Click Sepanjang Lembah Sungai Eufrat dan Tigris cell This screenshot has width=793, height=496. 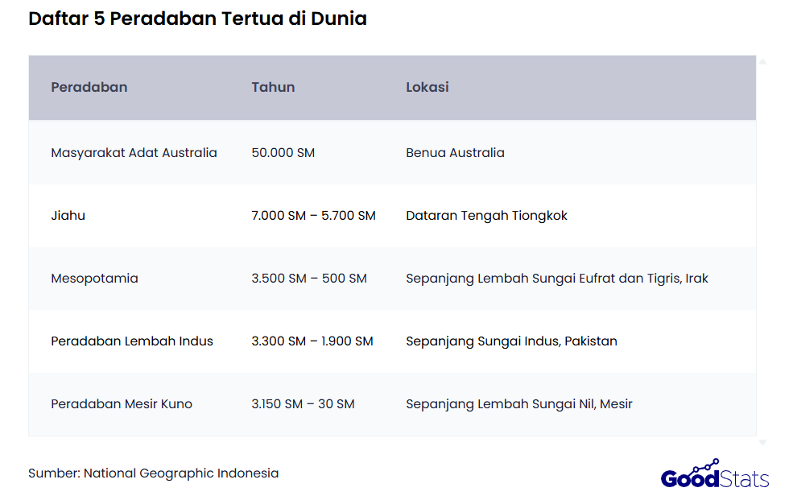click(x=557, y=279)
